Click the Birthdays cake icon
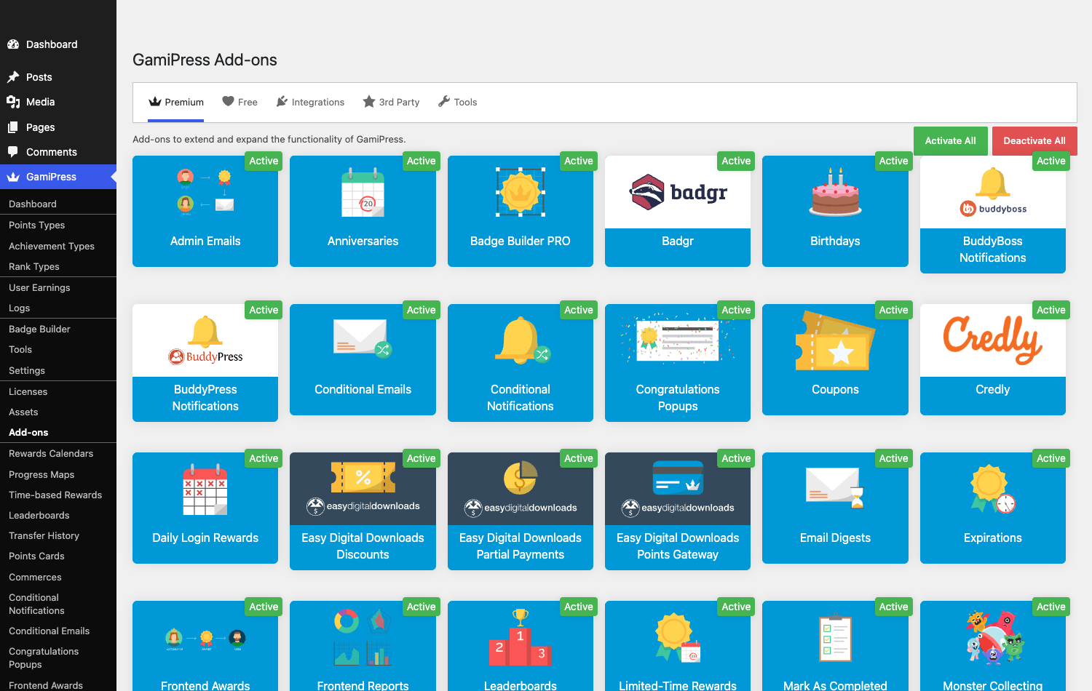This screenshot has width=1092, height=691. [x=835, y=192]
